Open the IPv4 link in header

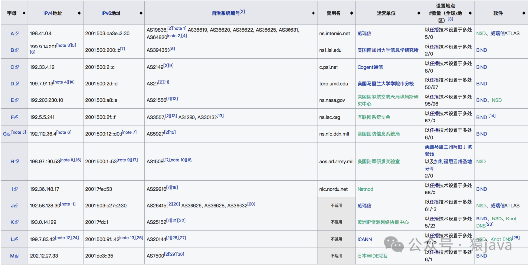[x=48, y=13]
